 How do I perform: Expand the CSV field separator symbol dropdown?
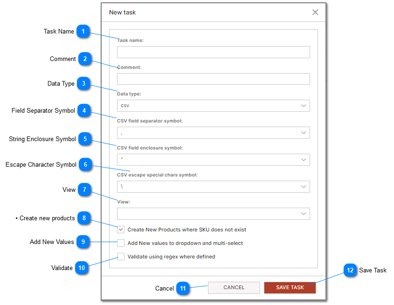click(x=213, y=133)
